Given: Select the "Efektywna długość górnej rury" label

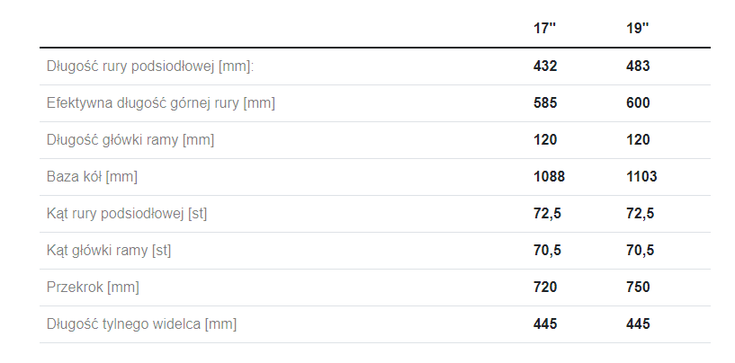Looking at the screenshot, I should pos(161,102).
